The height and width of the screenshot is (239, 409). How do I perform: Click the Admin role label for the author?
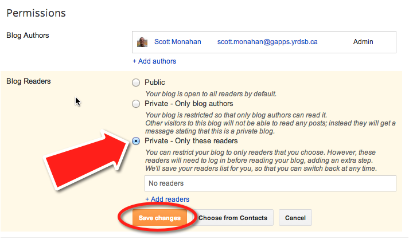pyautogui.click(x=363, y=42)
